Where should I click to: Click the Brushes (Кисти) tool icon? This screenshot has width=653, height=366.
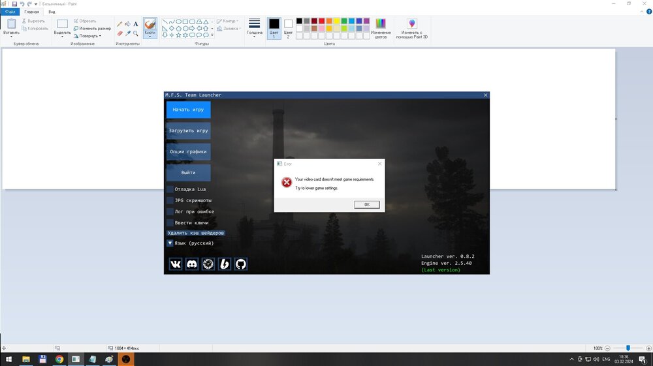click(x=150, y=24)
